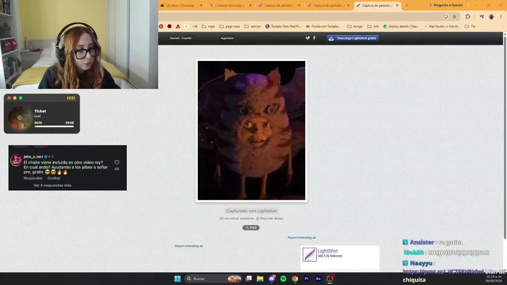
Task: Open OBS Studio from the taskbar
Action: click(x=330, y=279)
